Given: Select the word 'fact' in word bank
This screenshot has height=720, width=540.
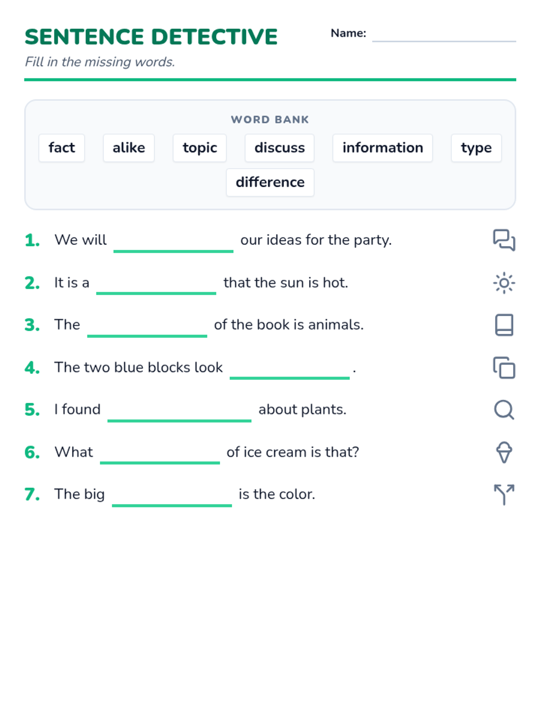Looking at the screenshot, I should coord(62,148).
